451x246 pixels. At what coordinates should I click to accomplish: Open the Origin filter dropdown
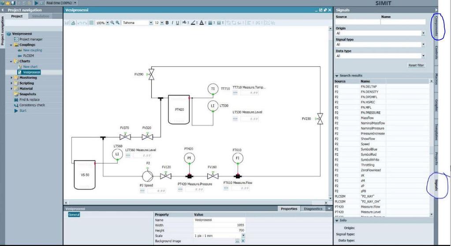[423, 33]
